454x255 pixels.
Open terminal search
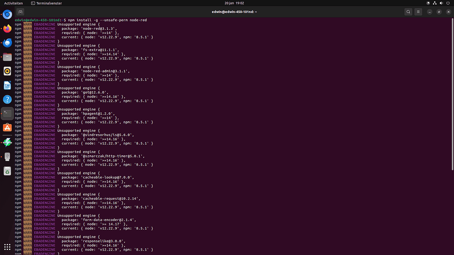click(408, 12)
